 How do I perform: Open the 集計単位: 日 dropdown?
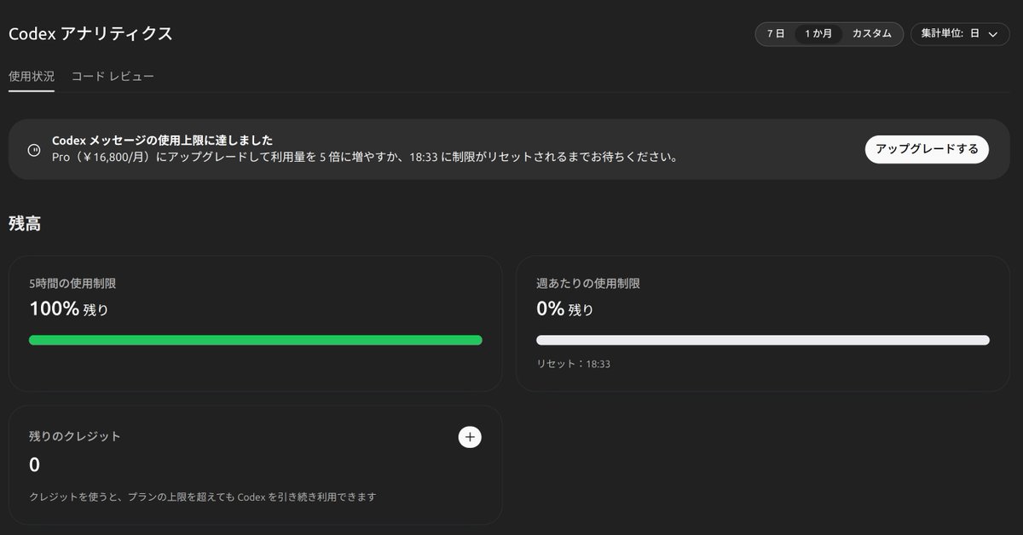[x=960, y=34]
